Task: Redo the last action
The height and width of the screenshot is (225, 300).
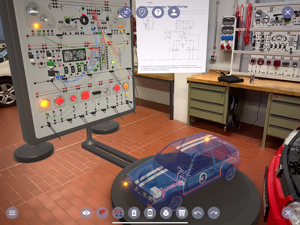Action: pos(214,213)
